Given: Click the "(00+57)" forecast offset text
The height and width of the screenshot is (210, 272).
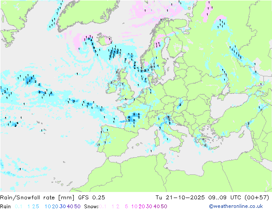Looking at the screenshot, I should pyautogui.click(x=257, y=198).
